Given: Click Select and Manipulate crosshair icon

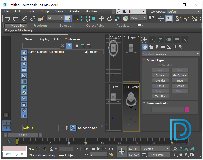Looking at the screenshot, I should [161, 18].
